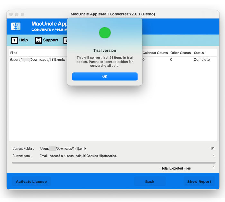The height and width of the screenshot is (202, 225).
Task: Click the partially hidden third toolbar icon
Action: pyautogui.click(x=65, y=40)
